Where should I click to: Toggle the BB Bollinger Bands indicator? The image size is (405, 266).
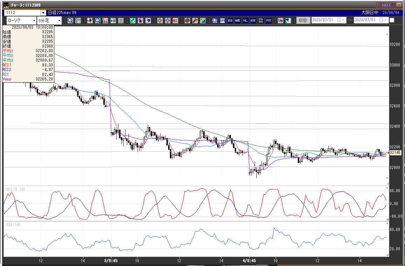[x=230, y=21]
